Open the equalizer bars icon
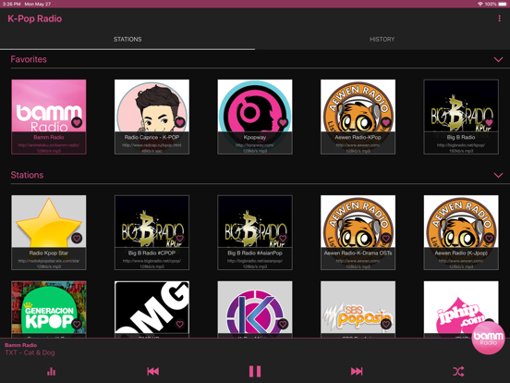 (x=51, y=371)
